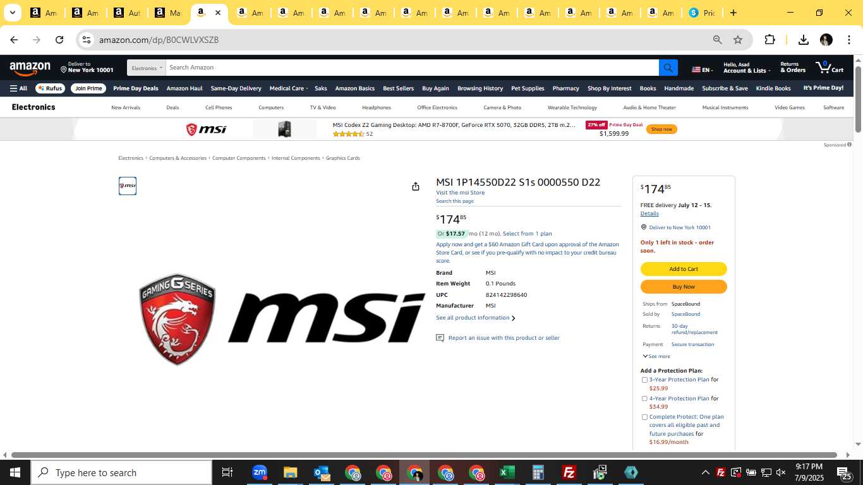Open the Chrome extensions puzzle icon
Screen dimensions: 863x485
point(769,40)
